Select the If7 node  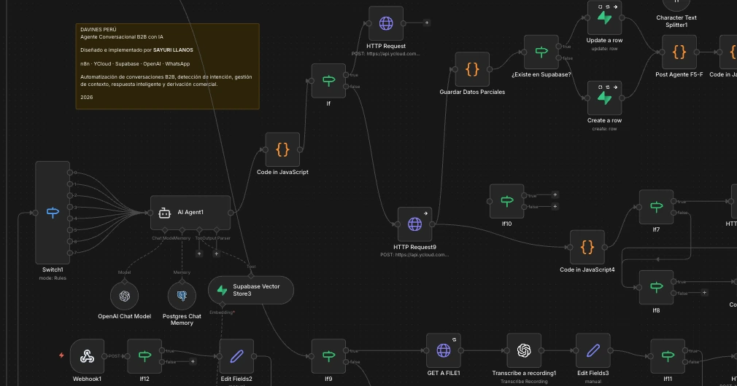coord(656,207)
